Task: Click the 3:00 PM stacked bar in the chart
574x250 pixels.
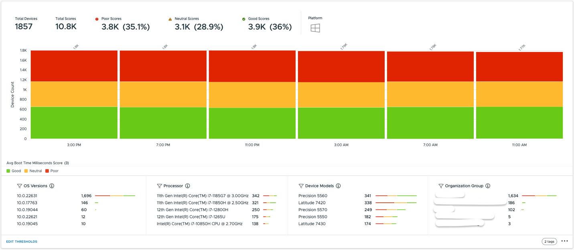Action: pyautogui.click(x=73, y=94)
